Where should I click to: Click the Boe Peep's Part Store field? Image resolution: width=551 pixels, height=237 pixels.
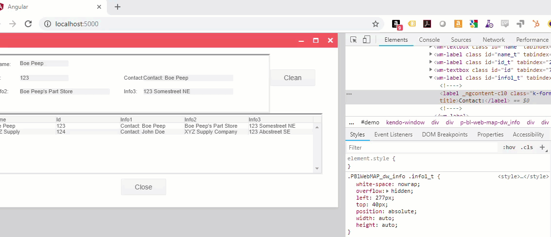[64, 92]
